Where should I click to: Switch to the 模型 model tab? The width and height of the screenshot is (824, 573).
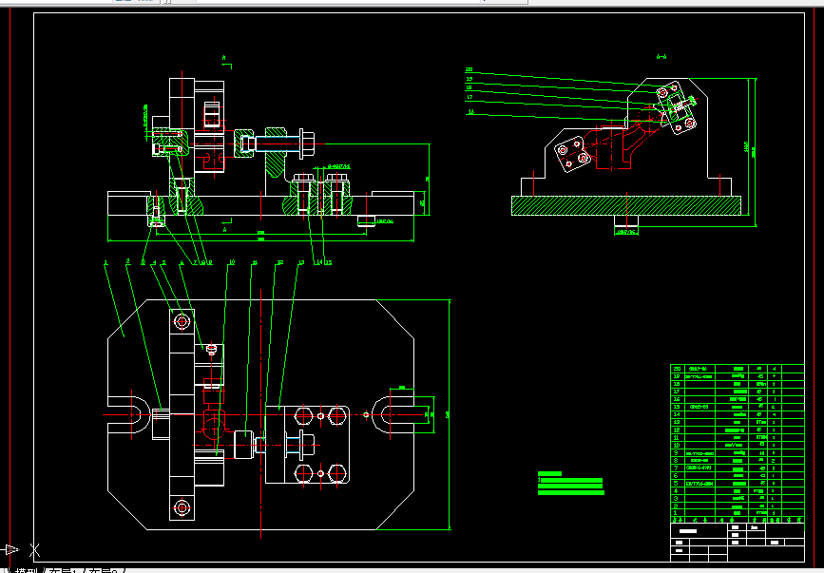(x=27, y=570)
